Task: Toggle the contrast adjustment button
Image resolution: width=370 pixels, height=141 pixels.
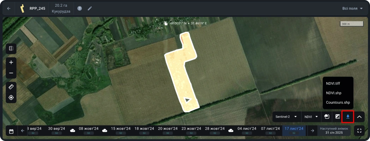Action: (337, 117)
